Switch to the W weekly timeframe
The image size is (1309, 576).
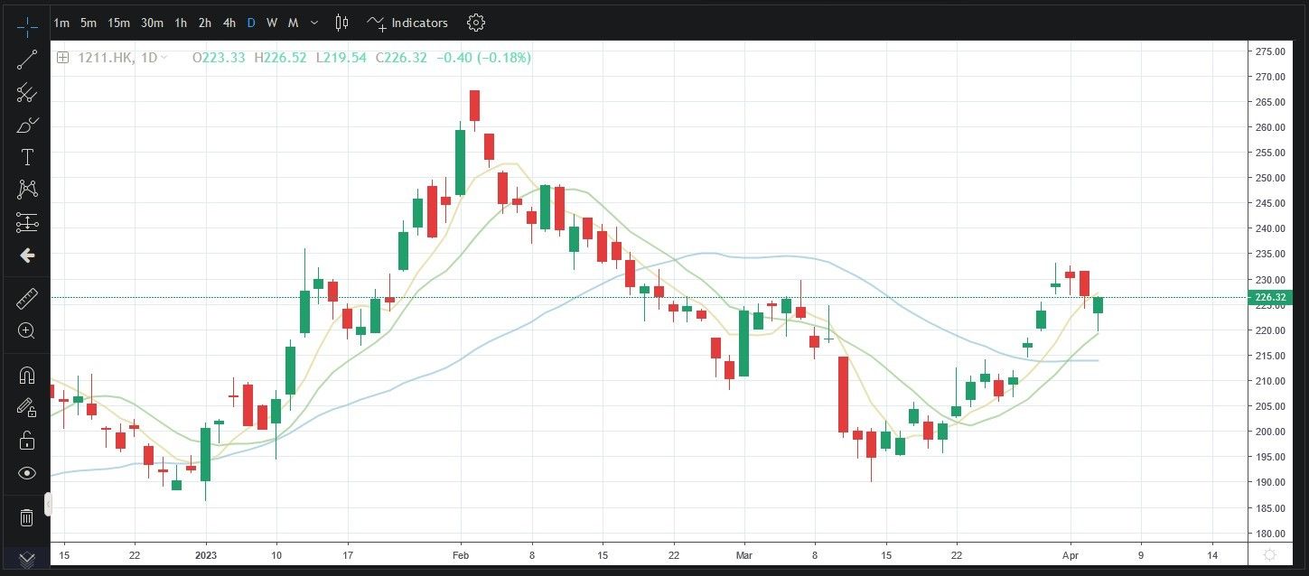point(272,23)
